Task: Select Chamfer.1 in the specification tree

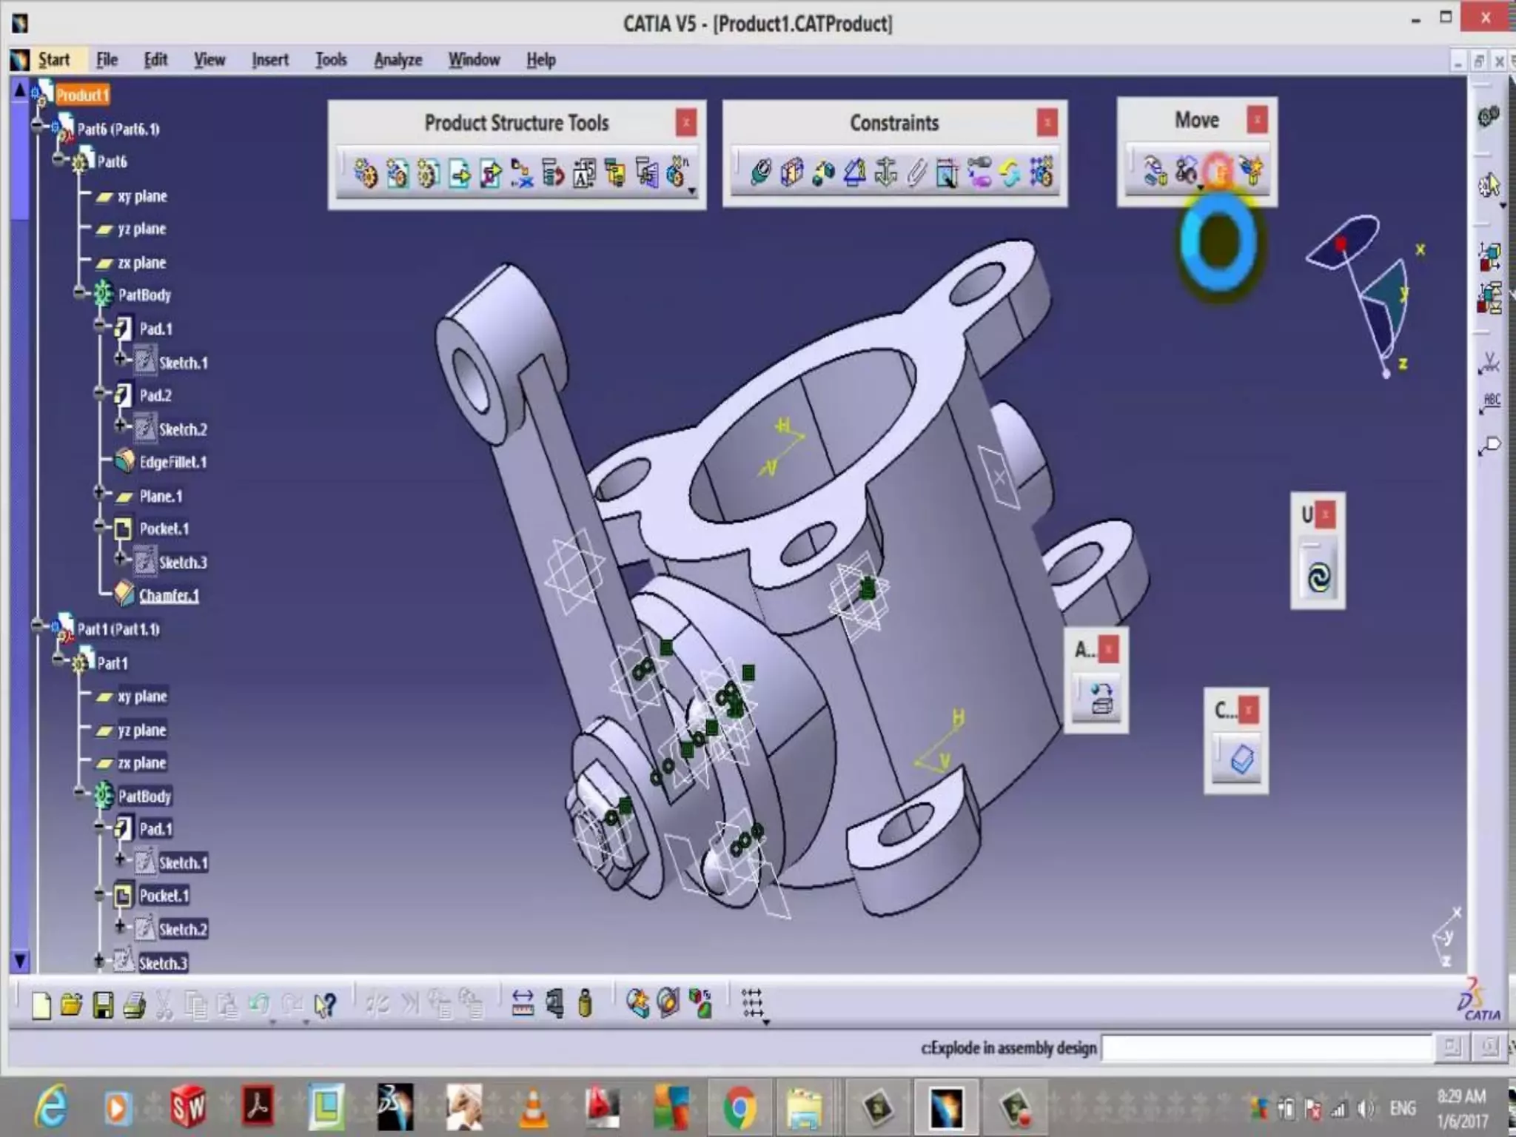Action: (169, 595)
